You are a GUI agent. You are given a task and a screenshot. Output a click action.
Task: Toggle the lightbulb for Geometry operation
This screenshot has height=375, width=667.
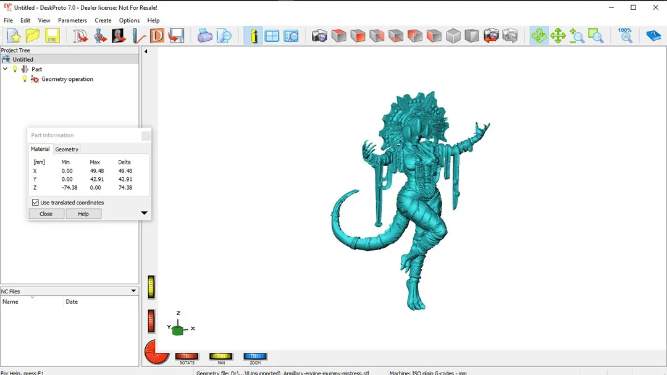pyautogui.click(x=25, y=78)
